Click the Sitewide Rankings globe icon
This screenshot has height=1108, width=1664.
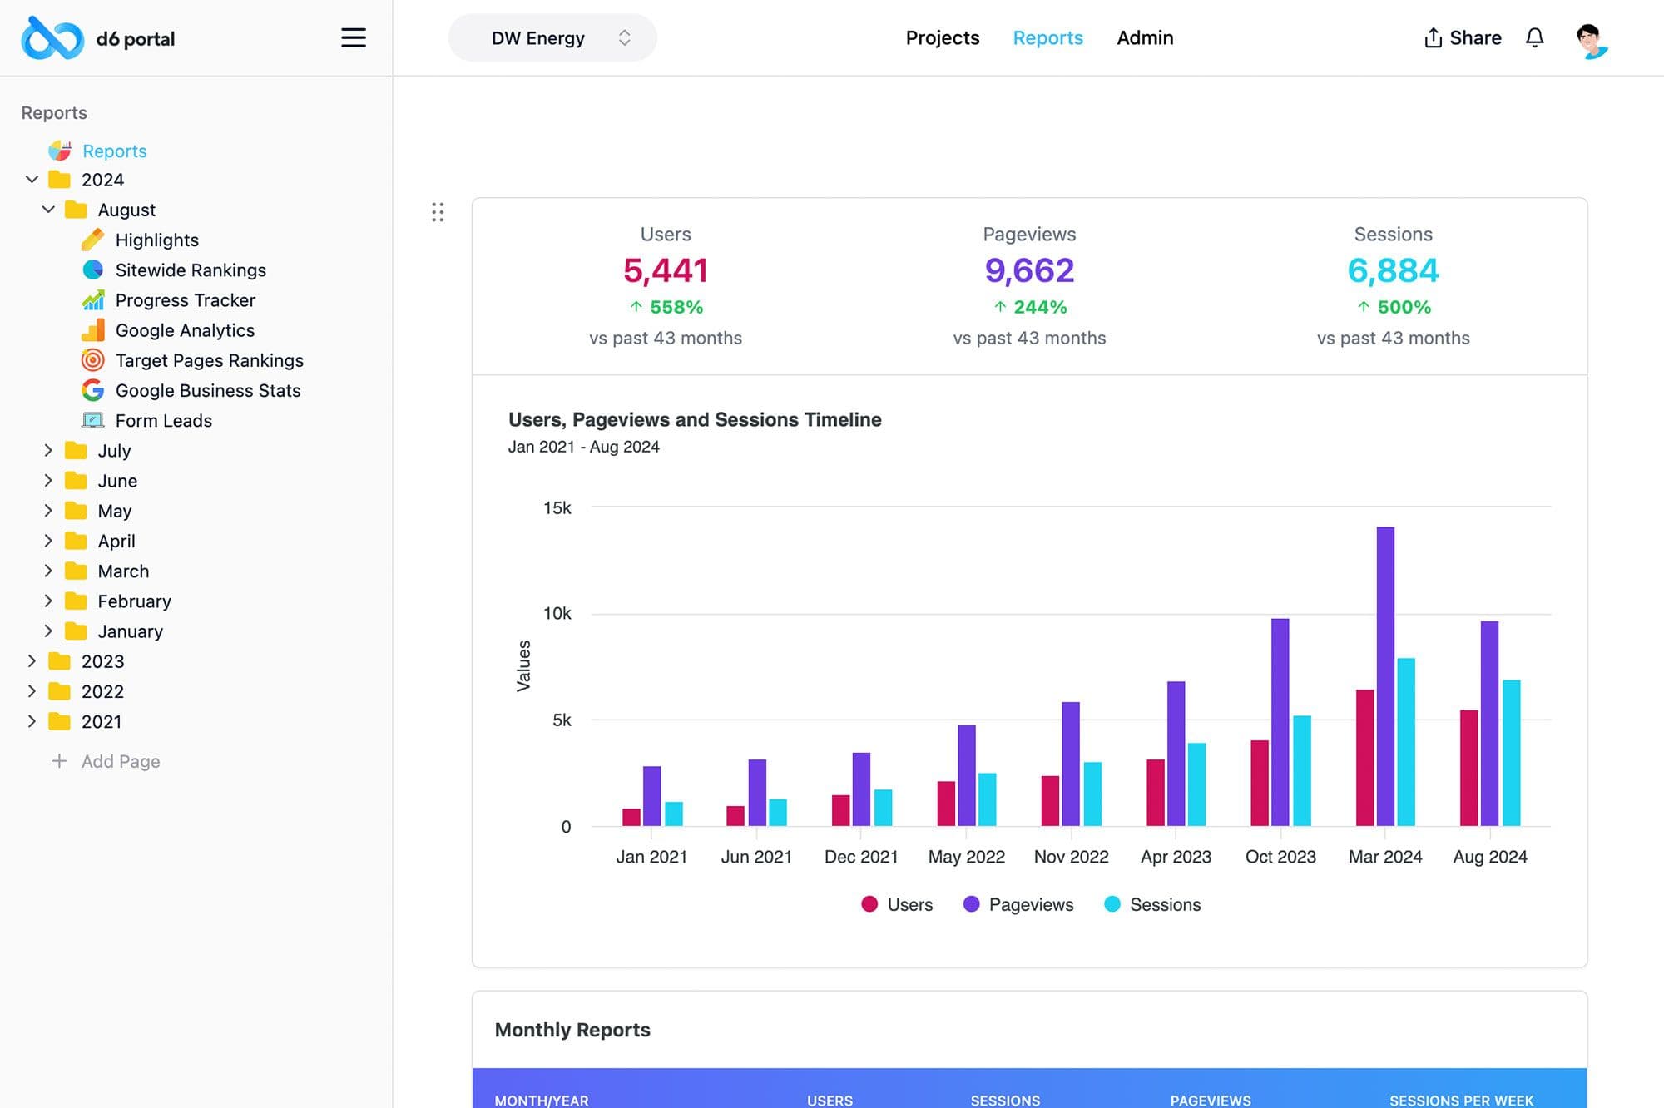click(x=92, y=270)
